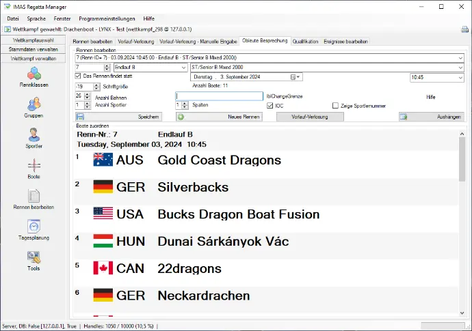Select the Obleute Besprechung tab
This screenshot has width=472, height=331.
pos(265,40)
